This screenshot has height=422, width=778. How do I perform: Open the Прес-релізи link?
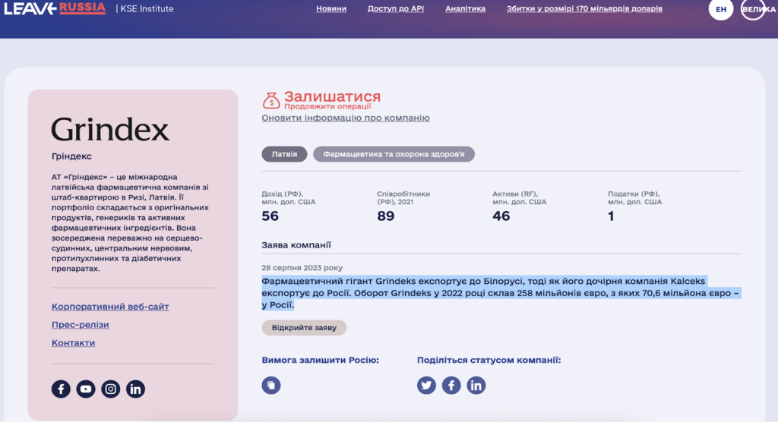[x=80, y=325]
